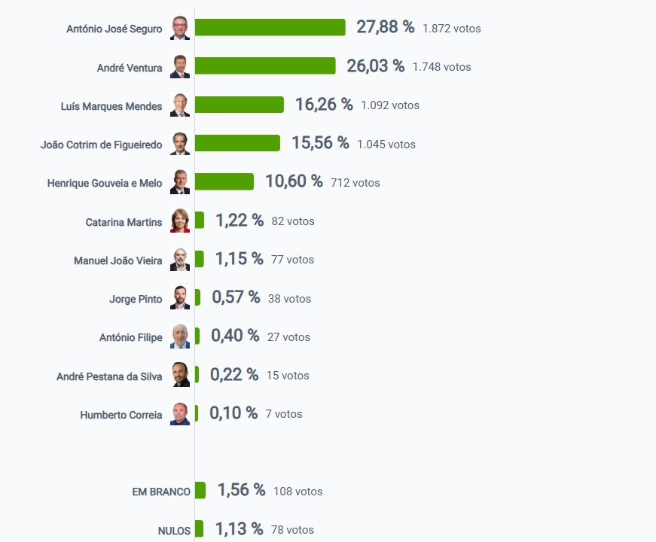Select Humberto Correia's candidate photo
Screen dimensions: 656x542
pos(180,414)
